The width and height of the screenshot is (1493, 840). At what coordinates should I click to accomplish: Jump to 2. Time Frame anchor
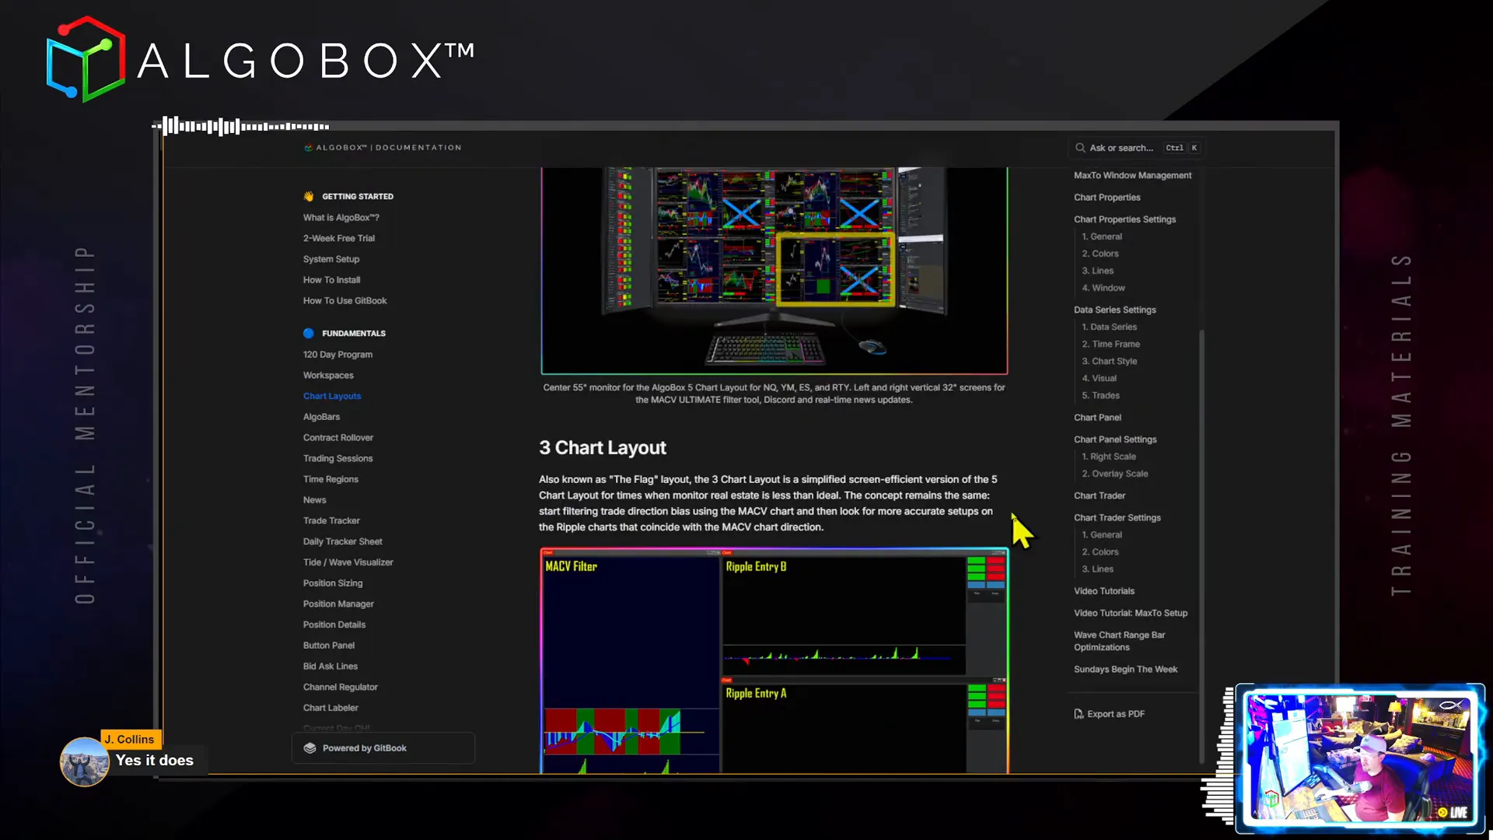[x=1111, y=344]
